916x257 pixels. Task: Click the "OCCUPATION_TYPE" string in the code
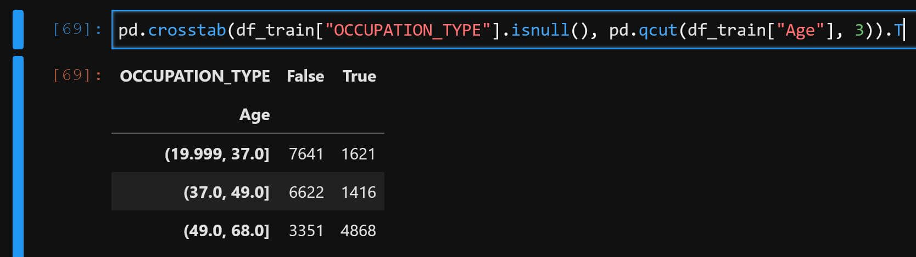click(x=407, y=30)
